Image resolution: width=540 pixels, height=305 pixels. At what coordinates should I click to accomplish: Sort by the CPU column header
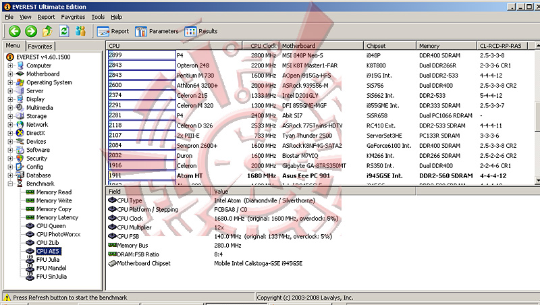coord(174,46)
